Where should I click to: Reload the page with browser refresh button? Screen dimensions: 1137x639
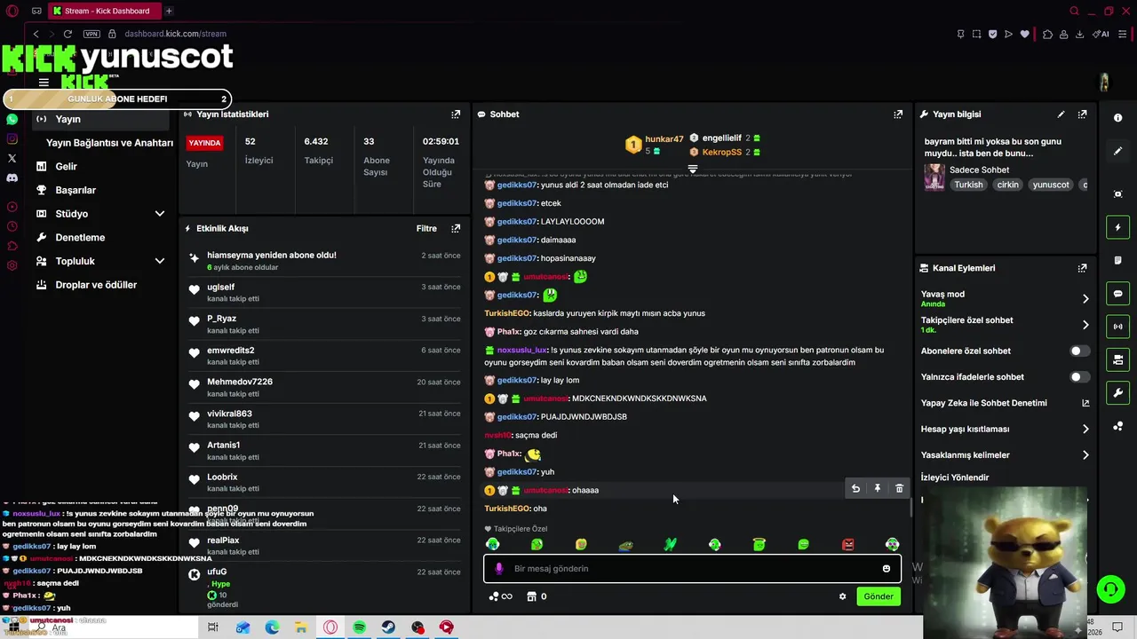click(68, 34)
